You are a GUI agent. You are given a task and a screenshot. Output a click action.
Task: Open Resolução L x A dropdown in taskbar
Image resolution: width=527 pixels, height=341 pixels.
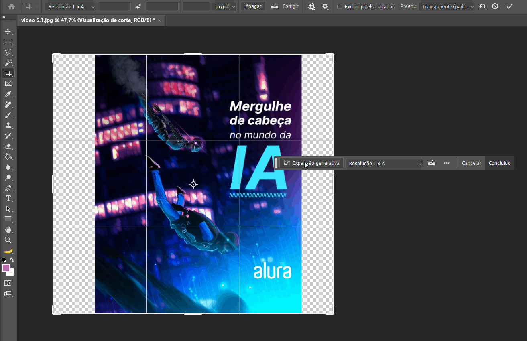click(384, 163)
